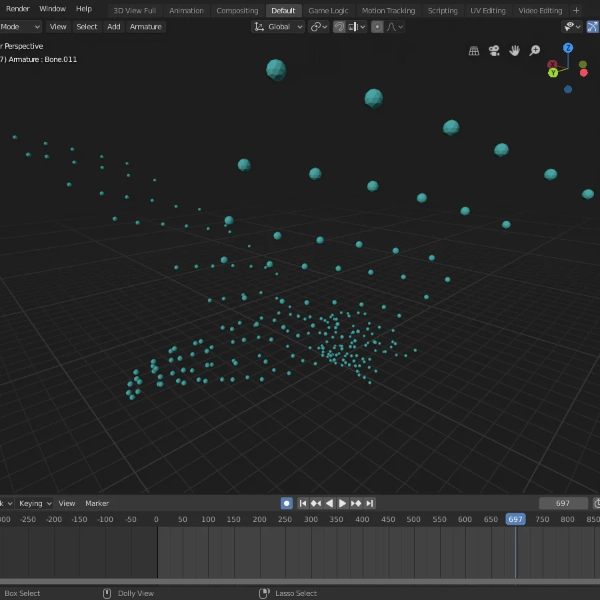
Task: Open the Render menu
Action: click(18, 9)
